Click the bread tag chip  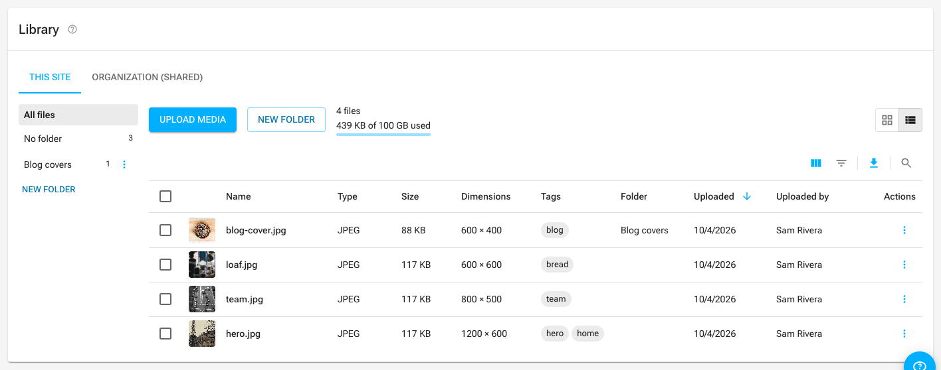(557, 265)
